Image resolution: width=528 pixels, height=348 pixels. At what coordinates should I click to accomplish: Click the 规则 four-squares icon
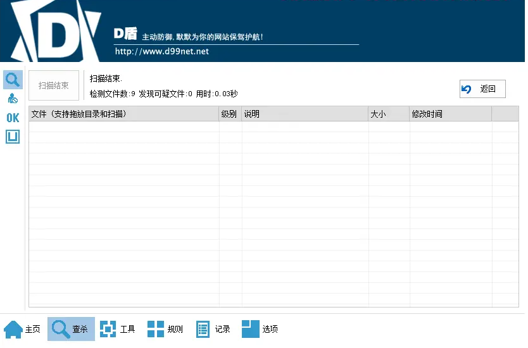pos(156,329)
